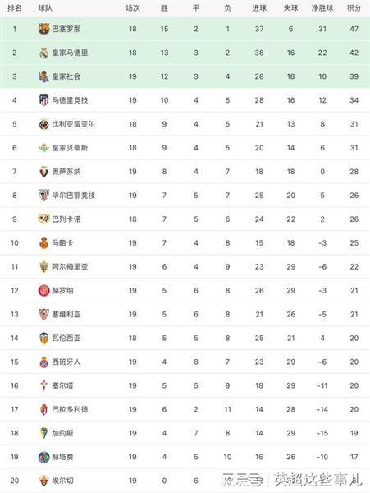Select the rank 7 奥萨苏纳 row
Viewport: 370px width, 493px height.
click(185, 172)
